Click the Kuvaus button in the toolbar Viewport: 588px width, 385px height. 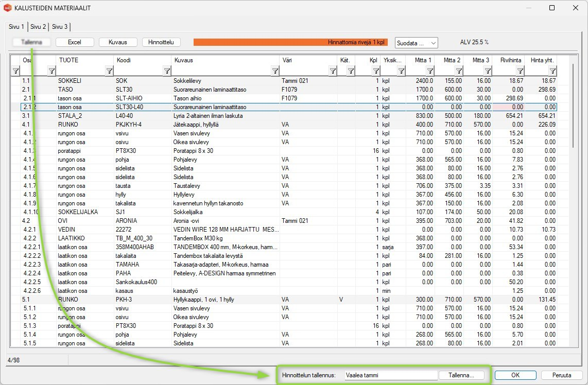[x=117, y=42]
